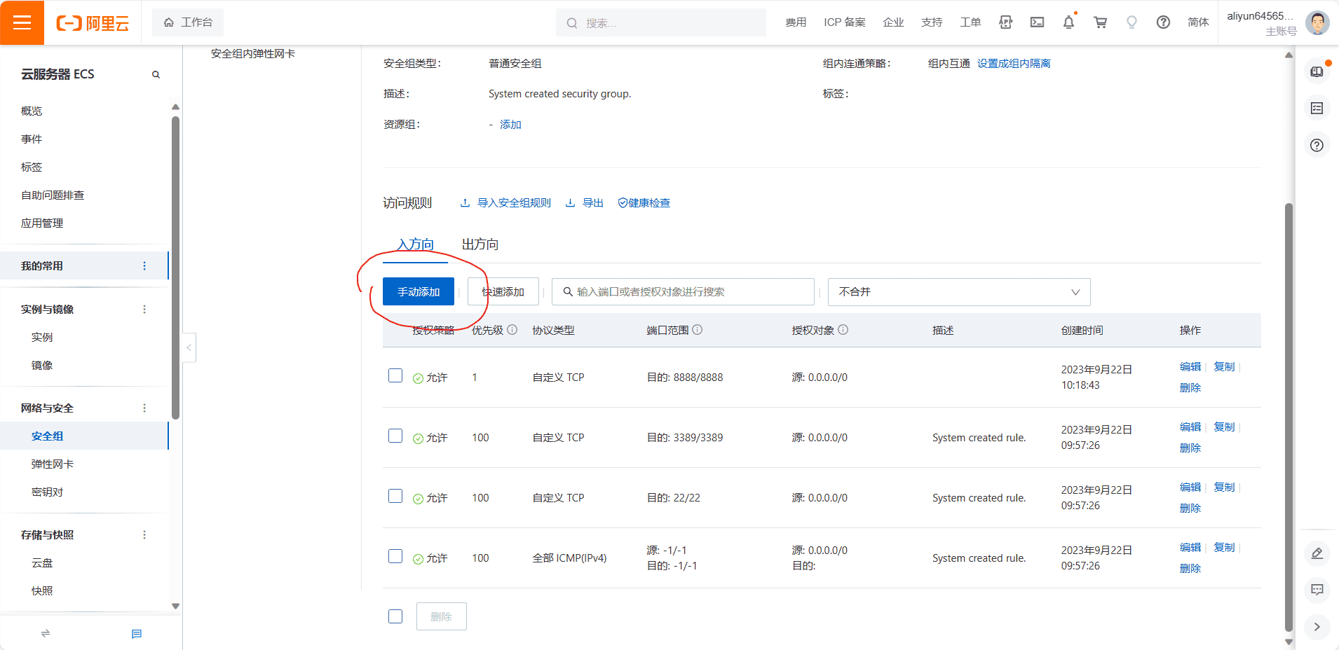The height and width of the screenshot is (650, 1339).
Task: Open the APP mini-program icon
Action: pyautogui.click(x=1005, y=22)
